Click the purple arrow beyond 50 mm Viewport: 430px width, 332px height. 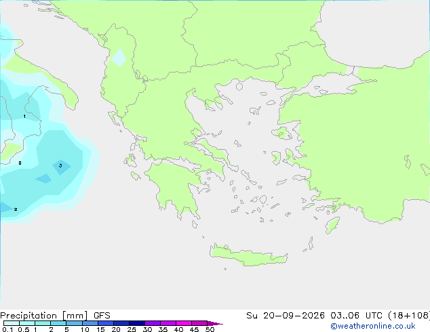pos(215,323)
